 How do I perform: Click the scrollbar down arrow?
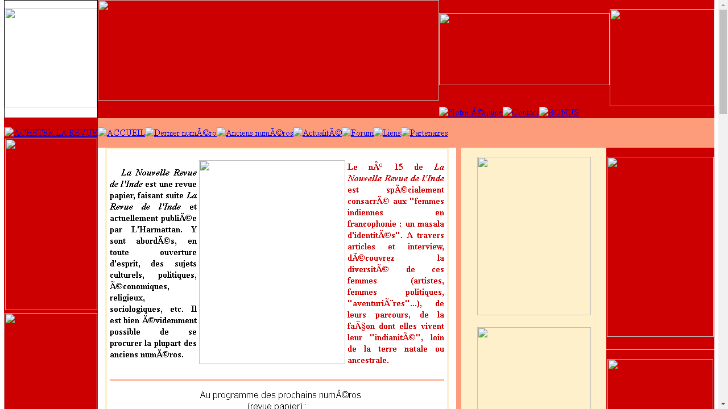(723, 404)
